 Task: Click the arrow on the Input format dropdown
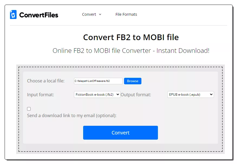(118, 94)
